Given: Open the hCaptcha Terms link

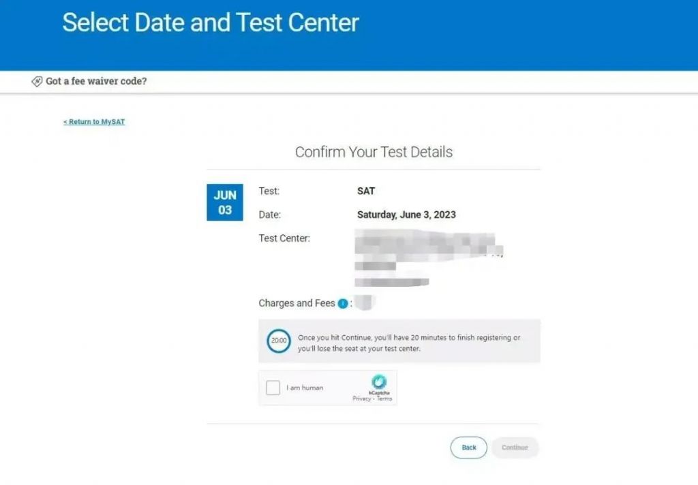Looking at the screenshot, I should click(384, 398).
